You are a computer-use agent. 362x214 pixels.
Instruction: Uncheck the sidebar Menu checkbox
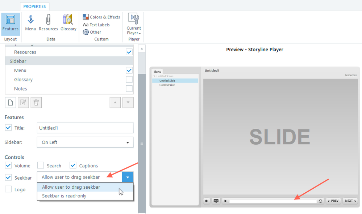[129, 70]
